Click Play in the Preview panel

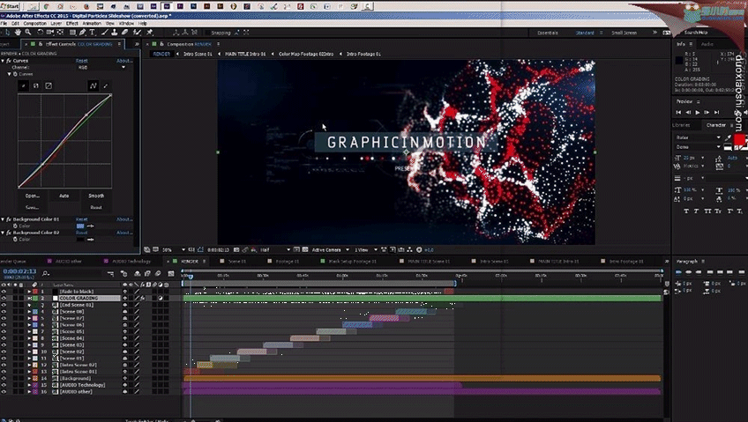(x=698, y=113)
